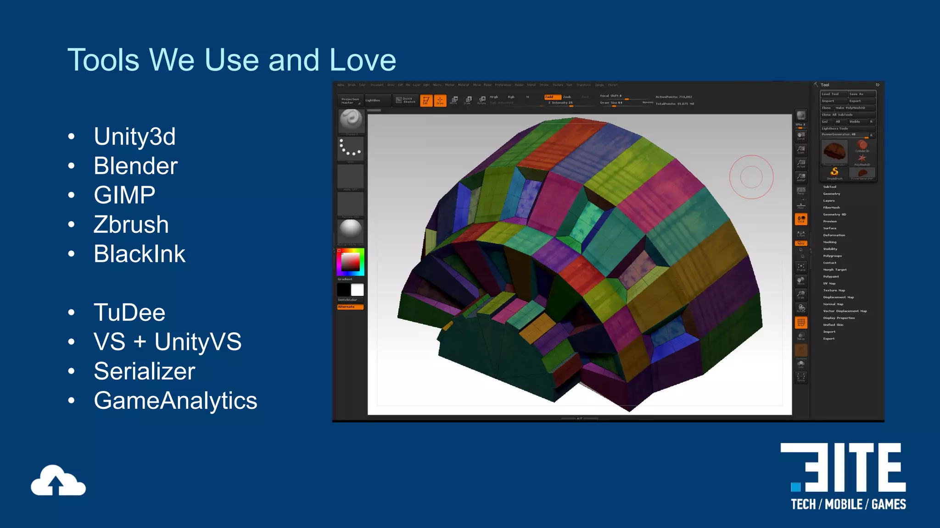Enable the Rgb paint mode

(x=511, y=97)
